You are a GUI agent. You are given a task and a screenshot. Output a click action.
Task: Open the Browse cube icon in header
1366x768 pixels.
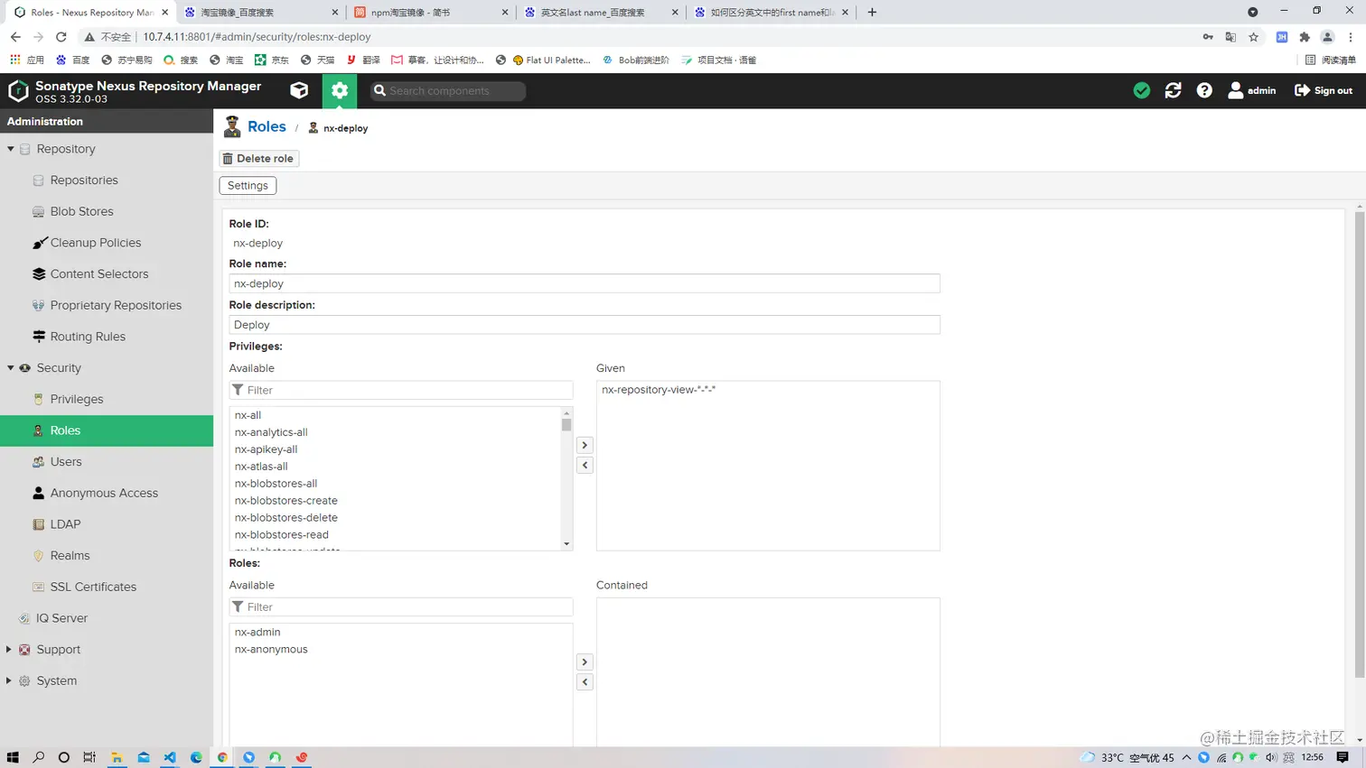[x=299, y=90]
